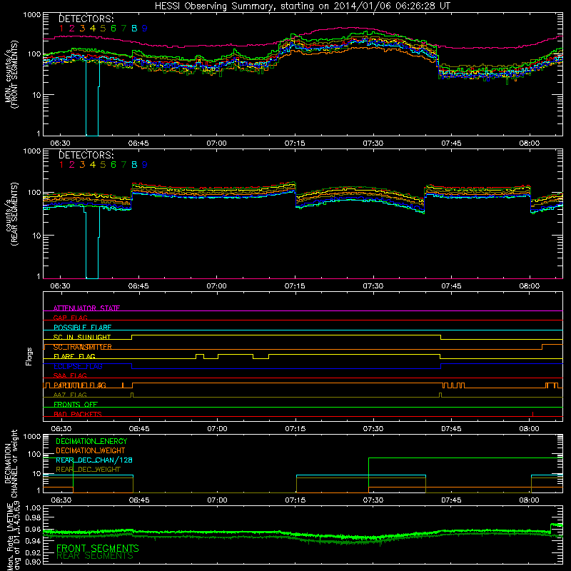Click the (REAR SEGMENTS) counts/s axis title

pyautogui.click(x=11, y=213)
